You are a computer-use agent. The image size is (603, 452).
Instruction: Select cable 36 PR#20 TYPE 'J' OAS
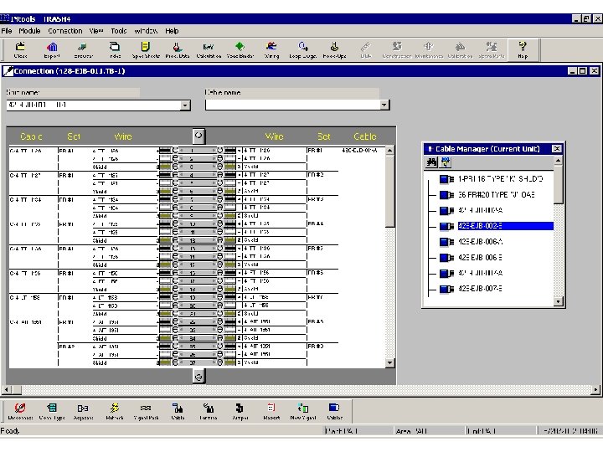496,194
